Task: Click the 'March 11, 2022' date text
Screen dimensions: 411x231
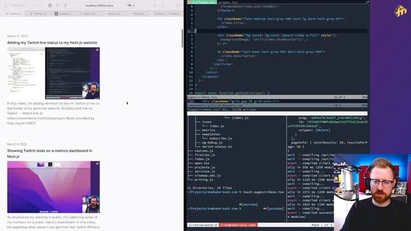Action: pos(17,36)
